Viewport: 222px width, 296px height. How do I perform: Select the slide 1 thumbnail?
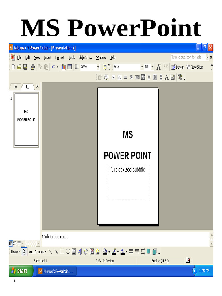pos(26,120)
